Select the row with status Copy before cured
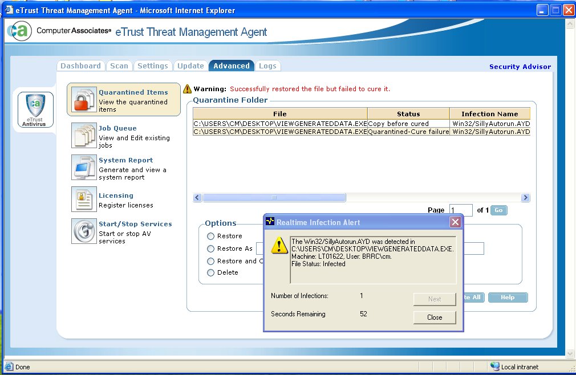This screenshot has height=375, width=576. [362, 124]
